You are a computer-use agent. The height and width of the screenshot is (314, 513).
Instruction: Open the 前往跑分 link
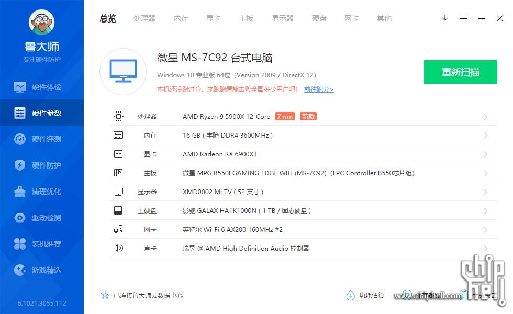[x=318, y=89]
